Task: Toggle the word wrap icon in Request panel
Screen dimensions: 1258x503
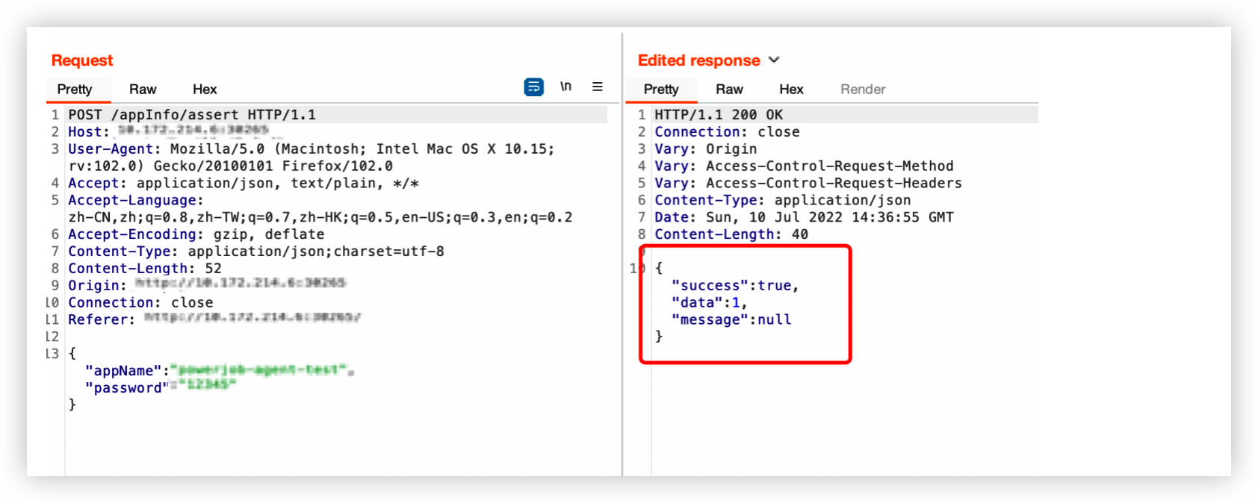Action: point(533,87)
